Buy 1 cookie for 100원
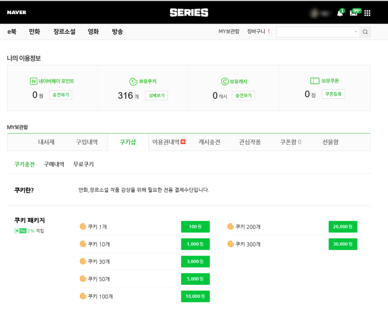Viewport: 388px width, 312px height. point(195,227)
